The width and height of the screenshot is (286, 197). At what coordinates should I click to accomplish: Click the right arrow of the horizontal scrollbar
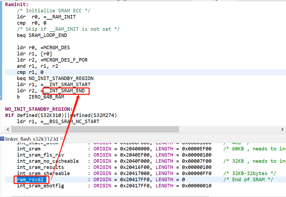tap(282, 129)
